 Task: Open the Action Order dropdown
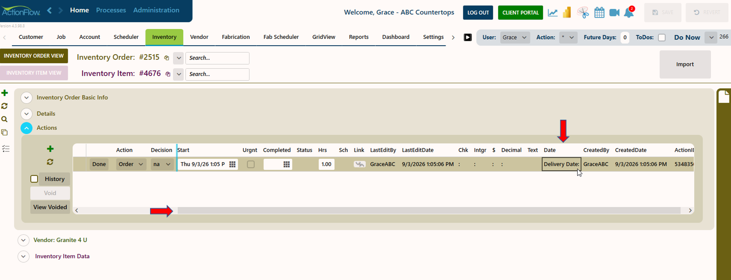click(131, 164)
